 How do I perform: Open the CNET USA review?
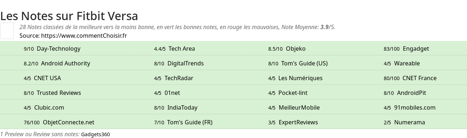47,78
